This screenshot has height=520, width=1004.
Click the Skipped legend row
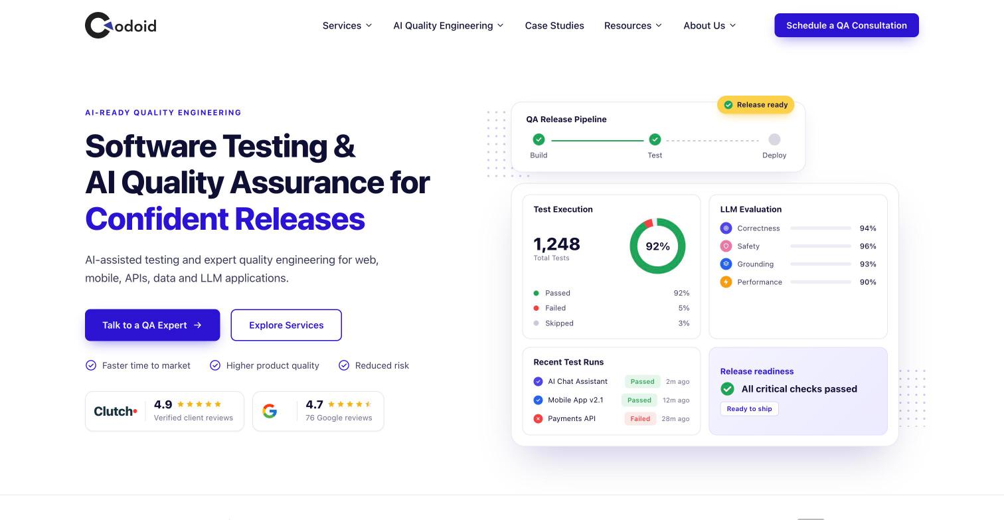click(x=612, y=323)
